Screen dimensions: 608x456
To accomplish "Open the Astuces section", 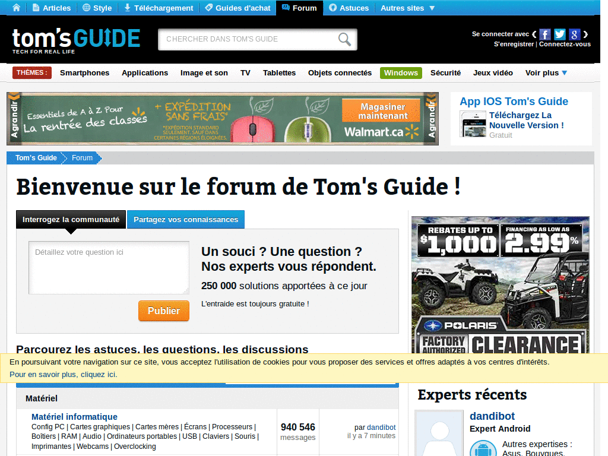I will (349, 8).
